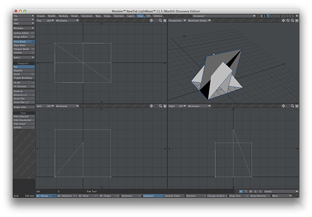Maximize the Top viewport with its corner icon
This screenshot has height=217, width=312.
[165, 21]
